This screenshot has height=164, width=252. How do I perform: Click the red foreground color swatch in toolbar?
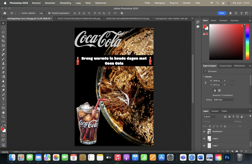(2, 129)
